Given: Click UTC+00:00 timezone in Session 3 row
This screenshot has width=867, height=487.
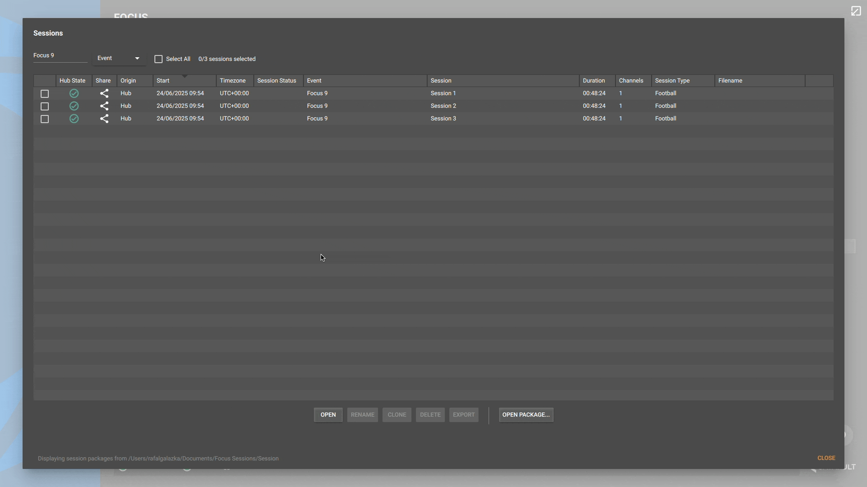Looking at the screenshot, I should (234, 119).
